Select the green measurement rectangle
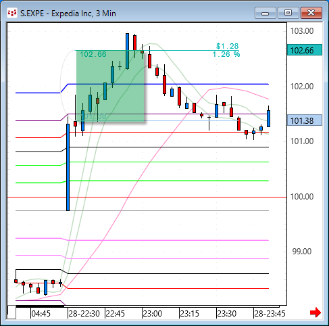Screen dimensions: 329x326 (x=110, y=86)
